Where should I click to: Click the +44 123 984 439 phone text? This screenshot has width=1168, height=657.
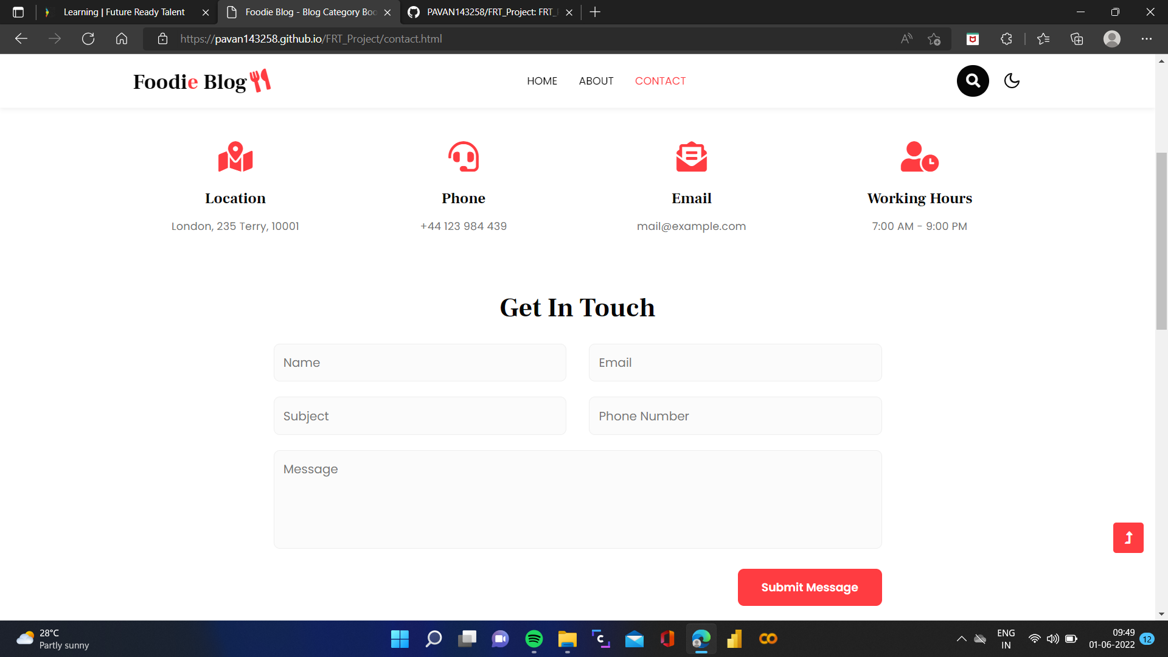pos(464,226)
